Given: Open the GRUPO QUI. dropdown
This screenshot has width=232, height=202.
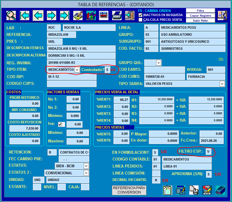Looking at the screenshot, I should [158, 63].
